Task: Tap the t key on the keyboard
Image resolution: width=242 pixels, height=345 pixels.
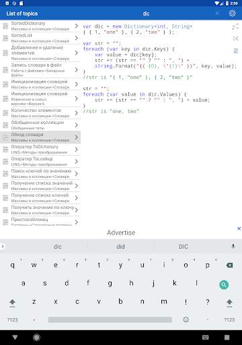Action: tap(99, 265)
